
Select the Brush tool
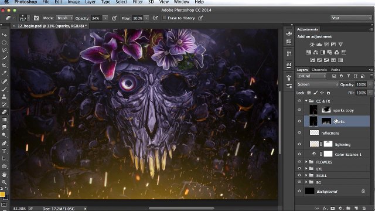[x=4, y=89]
